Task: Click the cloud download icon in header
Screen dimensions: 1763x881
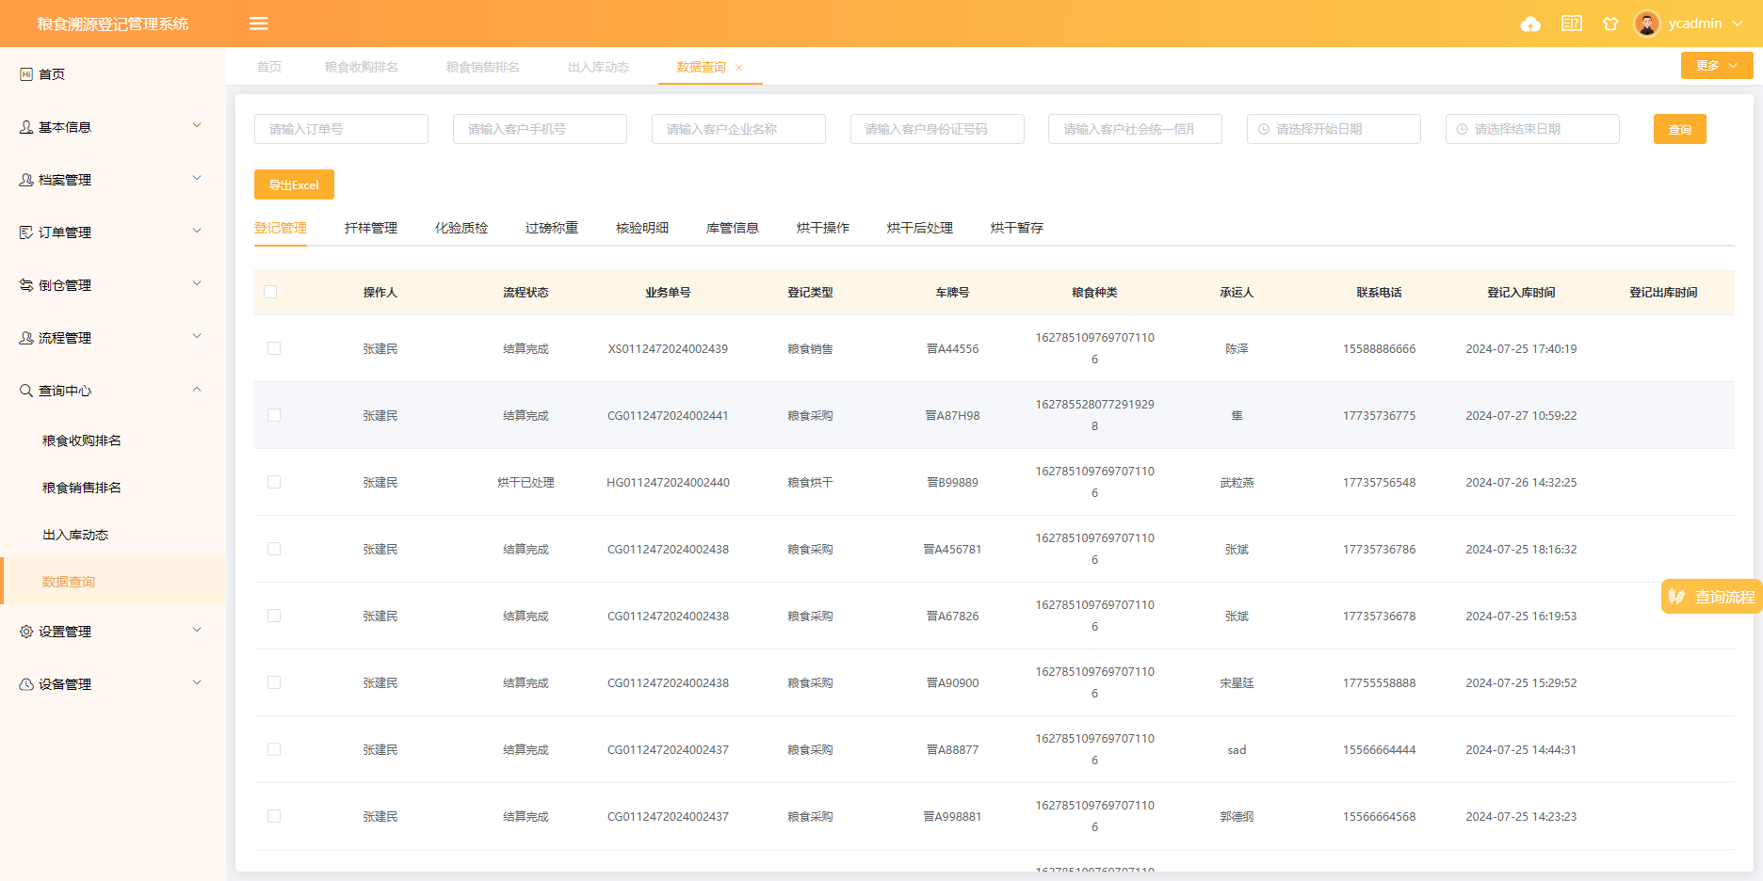Action: pos(1530,24)
